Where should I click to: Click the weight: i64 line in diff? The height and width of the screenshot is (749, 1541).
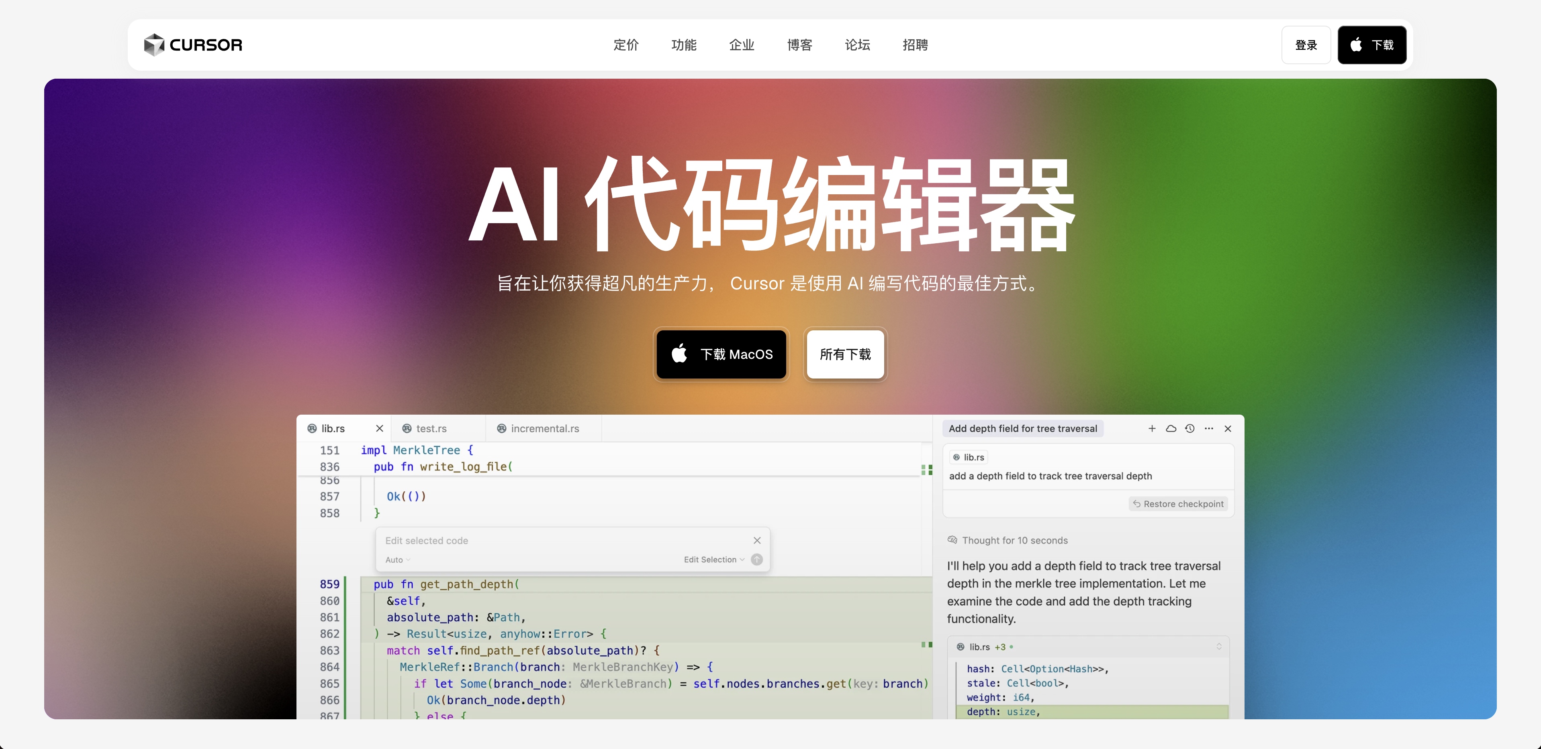click(1000, 698)
